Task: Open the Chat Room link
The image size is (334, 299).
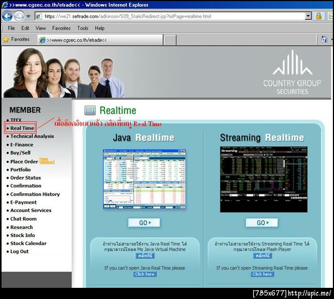Action: [x=23, y=219]
